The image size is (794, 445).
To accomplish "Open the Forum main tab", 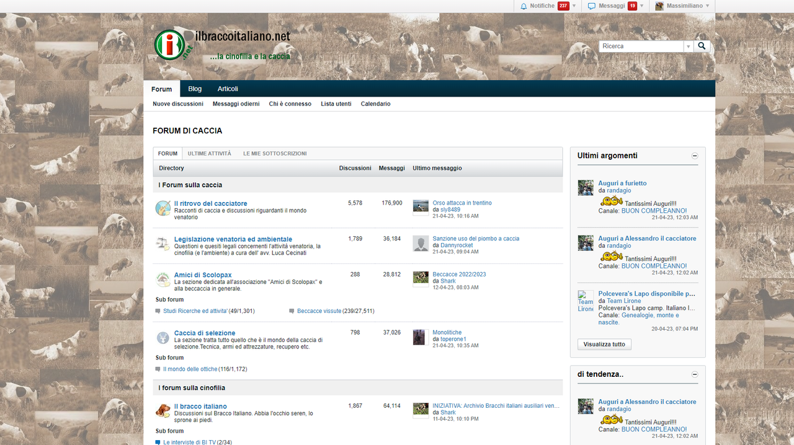I will (162, 89).
